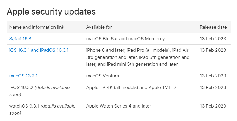The height and width of the screenshot is (121, 237).
Task: Click the watchOS 9.3.1 entry name
Action: pyautogui.click(x=24, y=106)
